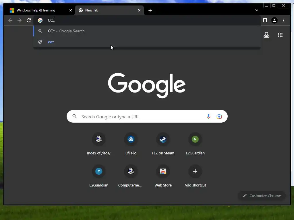Open the E2Guardian shortcut with N icon
Image resolution: width=294 pixels, height=220 pixels.
coord(195,144)
